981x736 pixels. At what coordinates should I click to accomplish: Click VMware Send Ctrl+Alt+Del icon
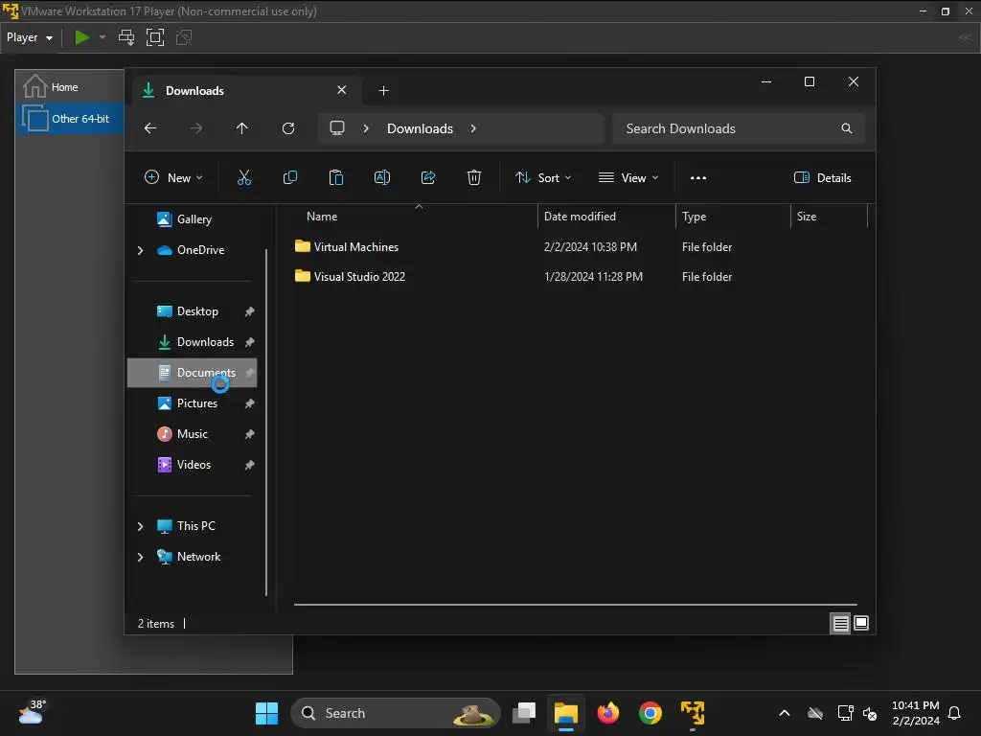tap(126, 37)
